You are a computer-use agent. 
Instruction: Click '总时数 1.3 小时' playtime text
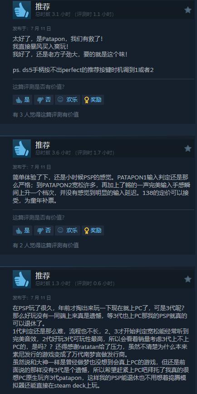[53, 283]
